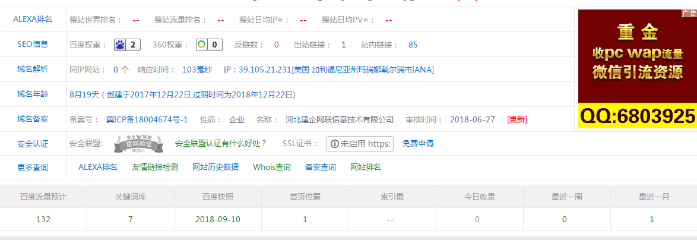The width and height of the screenshot is (697, 240).
Task: Click the 反链数 value 0
Action: pos(277,45)
